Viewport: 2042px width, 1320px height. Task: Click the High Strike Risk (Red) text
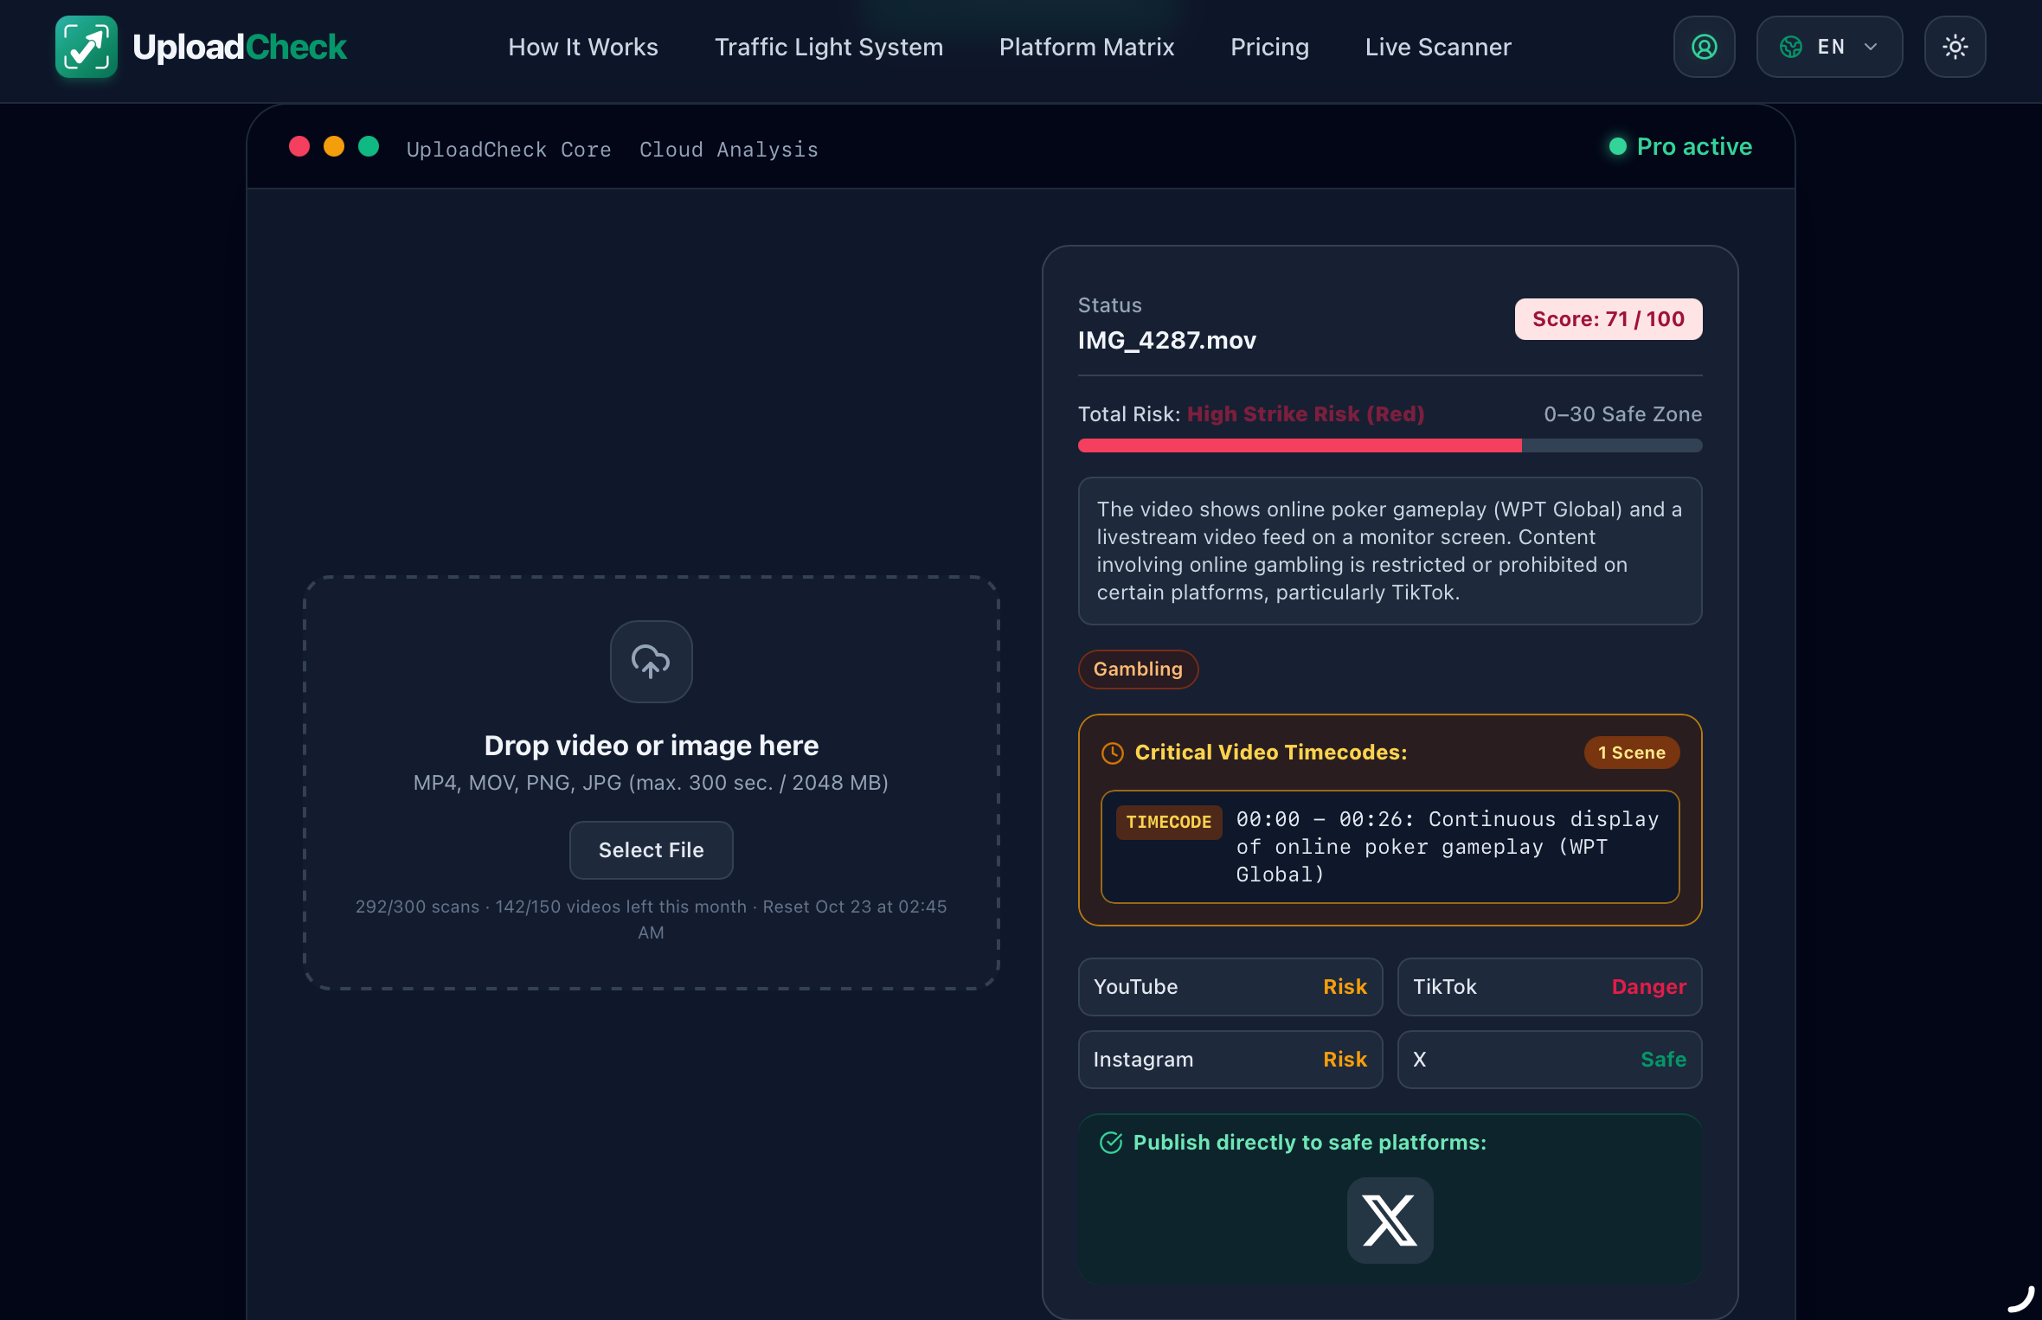[1305, 414]
